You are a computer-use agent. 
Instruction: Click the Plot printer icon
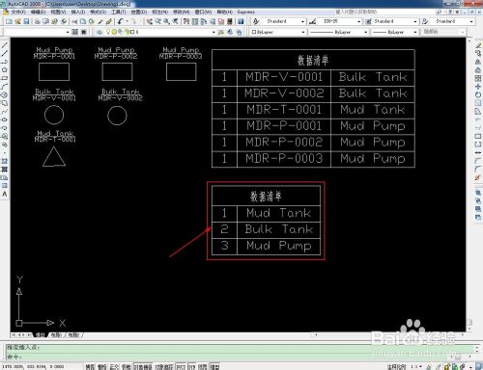(x=38, y=21)
